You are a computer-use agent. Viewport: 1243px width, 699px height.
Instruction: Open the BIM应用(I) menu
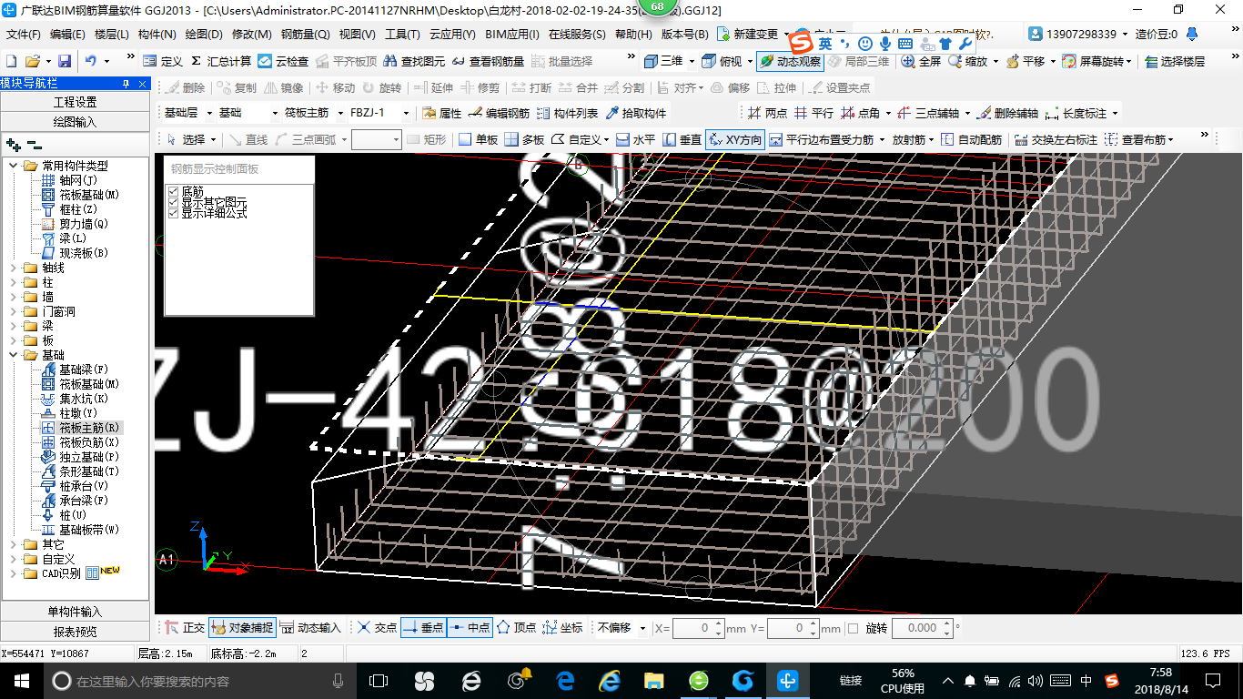tap(512, 35)
